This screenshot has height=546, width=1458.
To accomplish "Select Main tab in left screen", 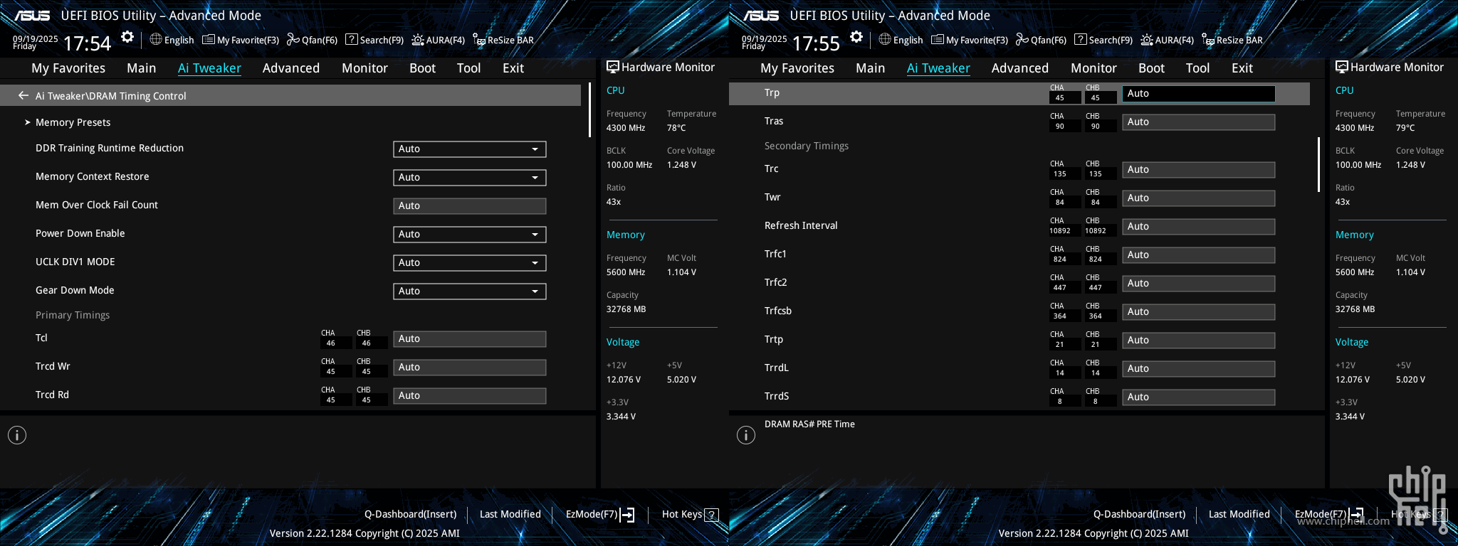I will click(x=142, y=68).
